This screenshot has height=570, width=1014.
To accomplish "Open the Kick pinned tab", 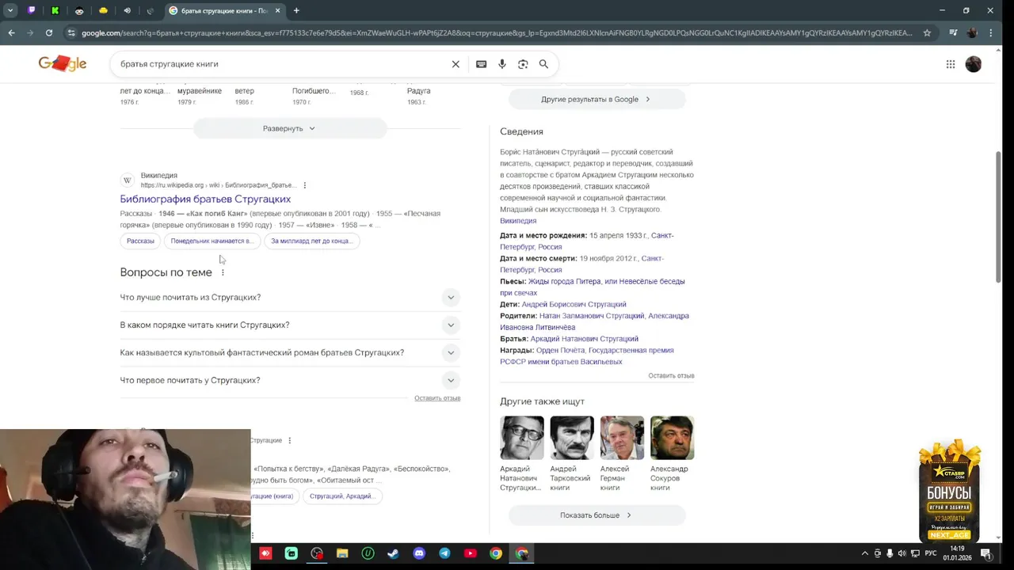I will pos(55,10).
